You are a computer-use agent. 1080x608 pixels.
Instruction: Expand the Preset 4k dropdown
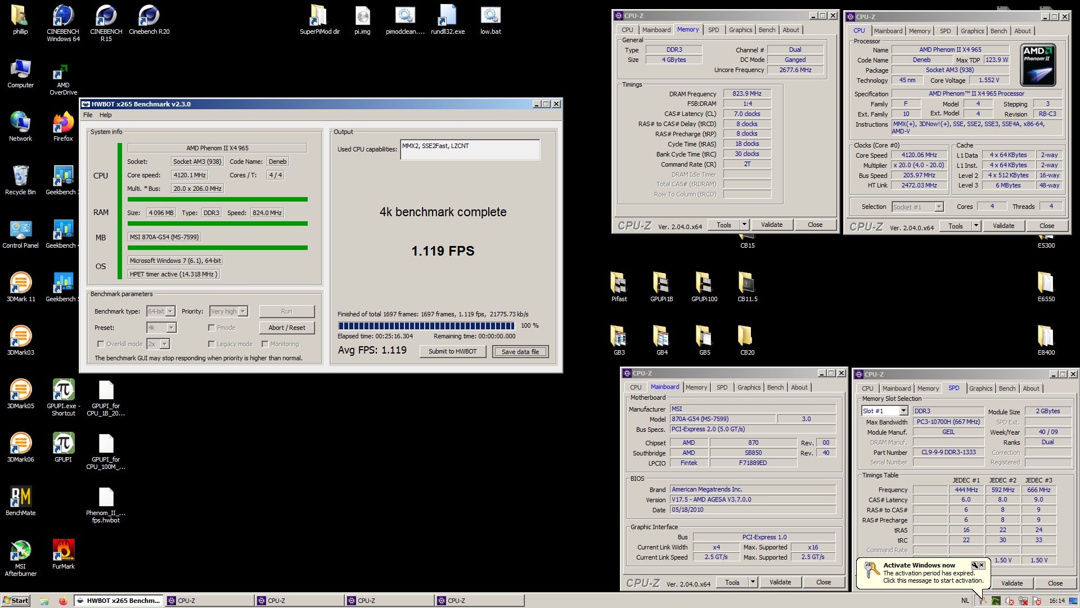click(x=171, y=328)
